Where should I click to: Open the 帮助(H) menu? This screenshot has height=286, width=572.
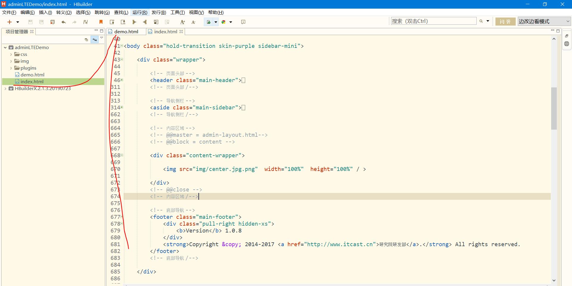coord(216,12)
